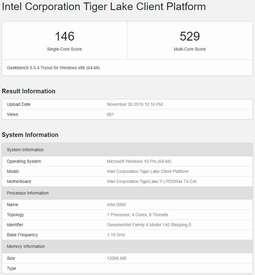Click the Model row label

12,171
